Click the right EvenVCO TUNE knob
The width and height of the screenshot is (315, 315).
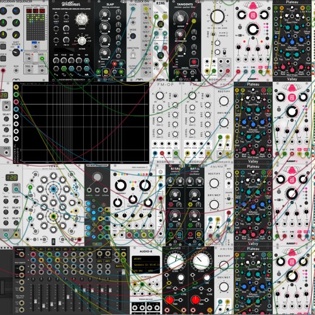point(207,278)
